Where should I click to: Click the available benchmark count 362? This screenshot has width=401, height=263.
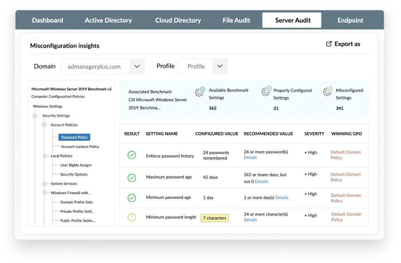pyautogui.click(x=213, y=108)
